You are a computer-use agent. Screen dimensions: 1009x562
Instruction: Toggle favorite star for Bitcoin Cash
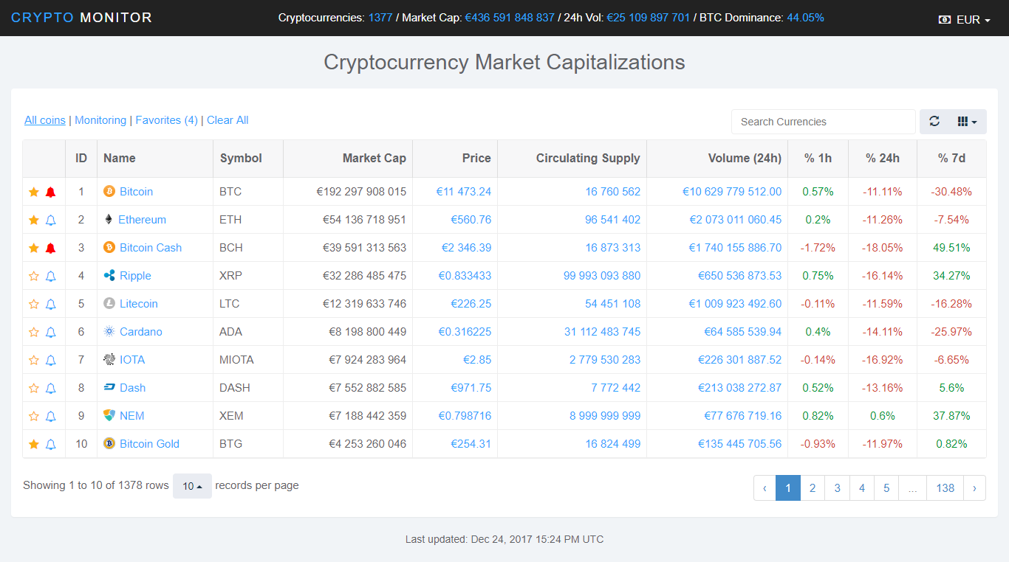click(x=33, y=248)
